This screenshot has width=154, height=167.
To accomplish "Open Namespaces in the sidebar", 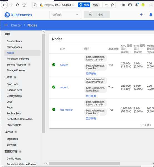I will (x=14, y=47).
